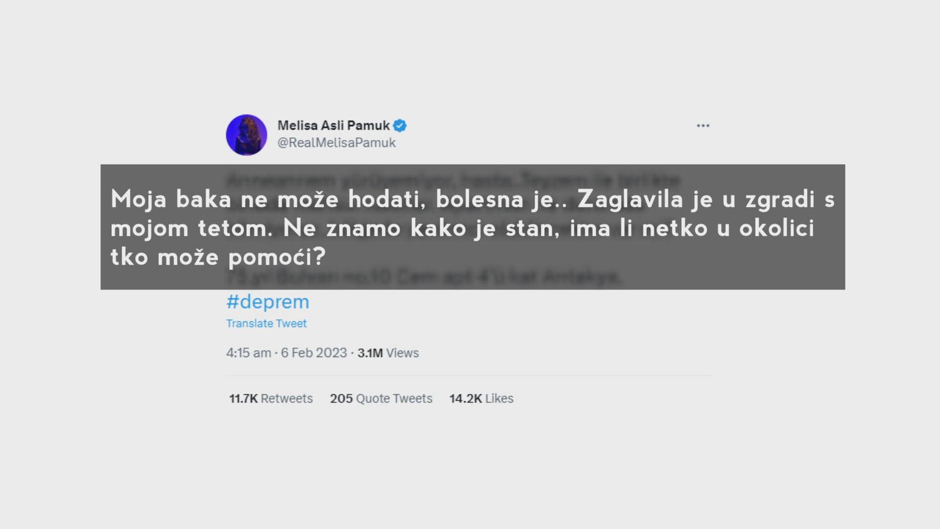This screenshot has width=940, height=529.
Task: Open Melisa Asli Pamuk's profile avatar
Action: pos(247,135)
